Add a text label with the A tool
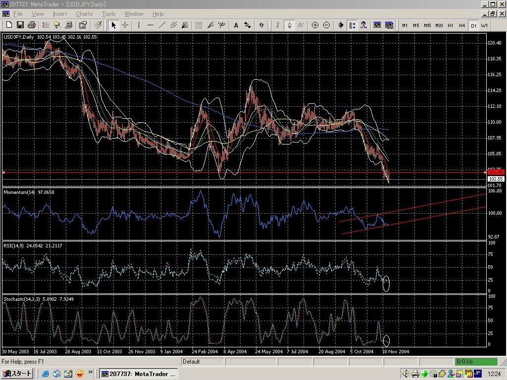The image size is (507, 380). [x=236, y=25]
